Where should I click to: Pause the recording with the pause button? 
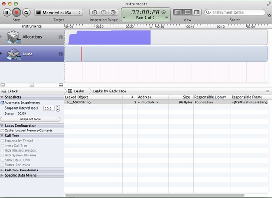[7, 12]
